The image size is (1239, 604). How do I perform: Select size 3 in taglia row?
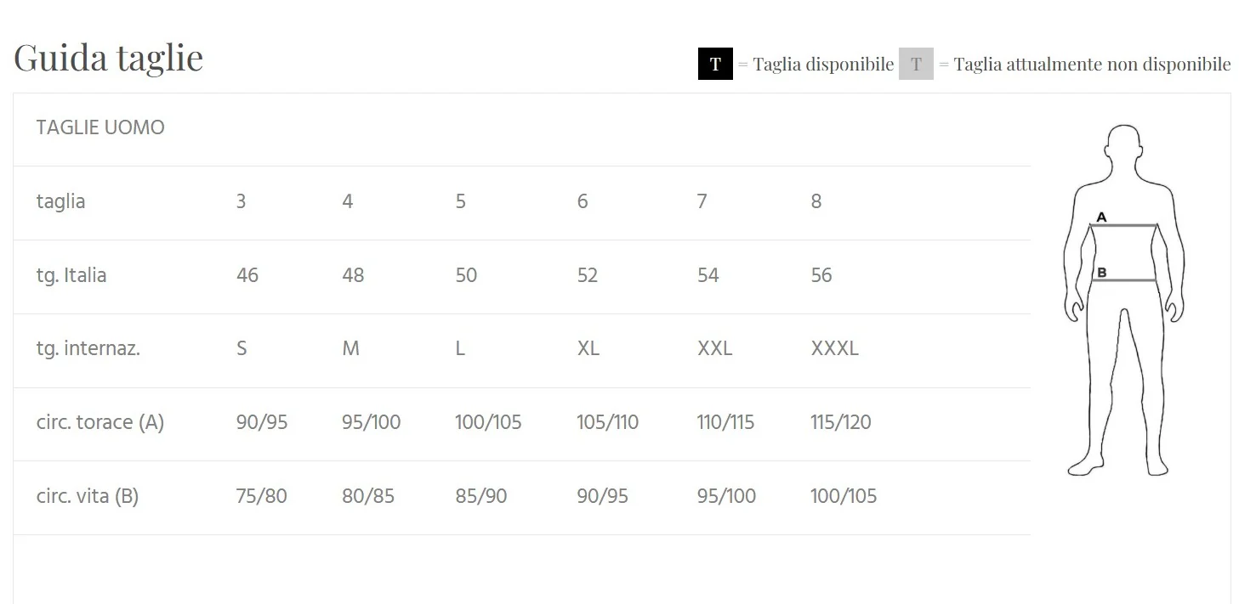tap(242, 202)
